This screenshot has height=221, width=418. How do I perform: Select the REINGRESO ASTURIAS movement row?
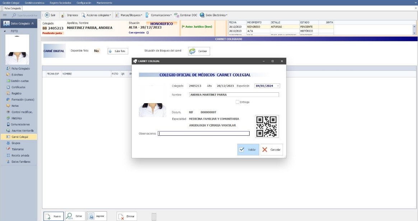click(281, 27)
